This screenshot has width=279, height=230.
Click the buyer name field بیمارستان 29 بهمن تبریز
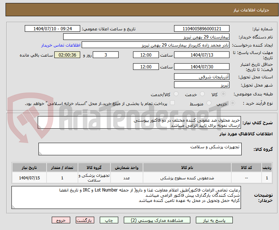coord(146,37)
